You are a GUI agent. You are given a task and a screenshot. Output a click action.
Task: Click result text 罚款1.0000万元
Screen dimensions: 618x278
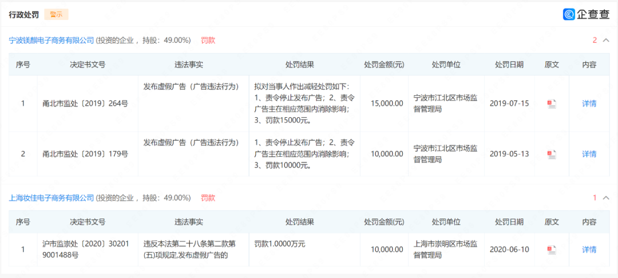pyautogui.click(x=280, y=244)
